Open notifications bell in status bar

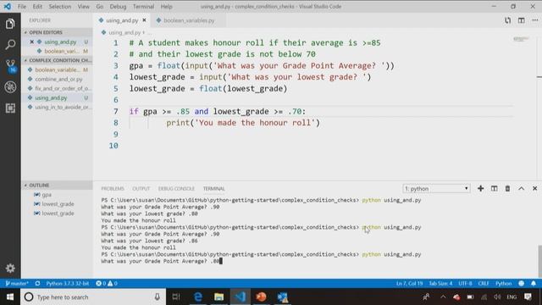point(534,284)
